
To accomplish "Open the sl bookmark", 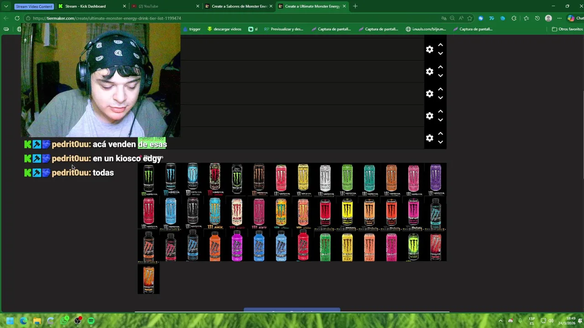I will click(253, 29).
